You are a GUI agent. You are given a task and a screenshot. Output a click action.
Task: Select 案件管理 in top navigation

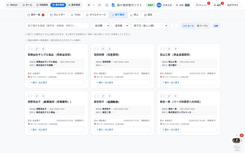[x=58, y=5]
